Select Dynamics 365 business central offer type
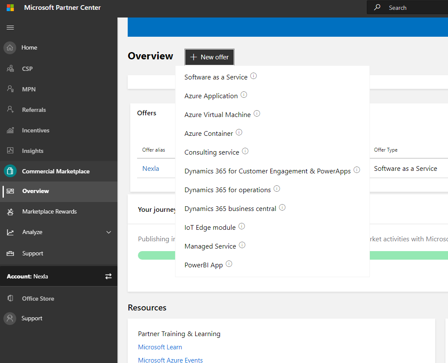This screenshot has width=448, height=363. [230, 208]
